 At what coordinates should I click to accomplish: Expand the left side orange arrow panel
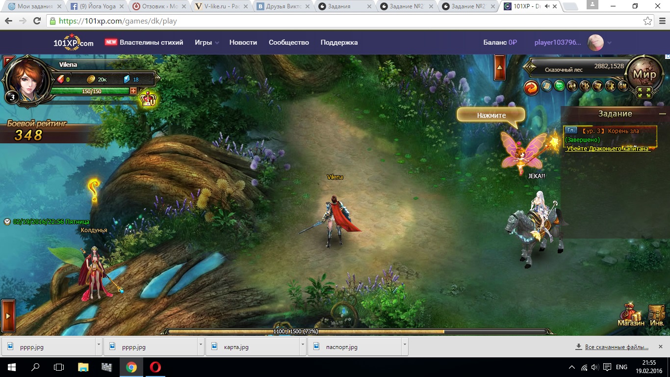[8, 316]
